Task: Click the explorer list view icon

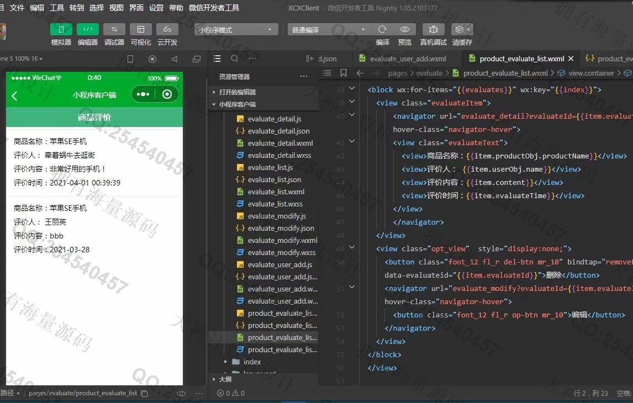Action: point(217,59)
